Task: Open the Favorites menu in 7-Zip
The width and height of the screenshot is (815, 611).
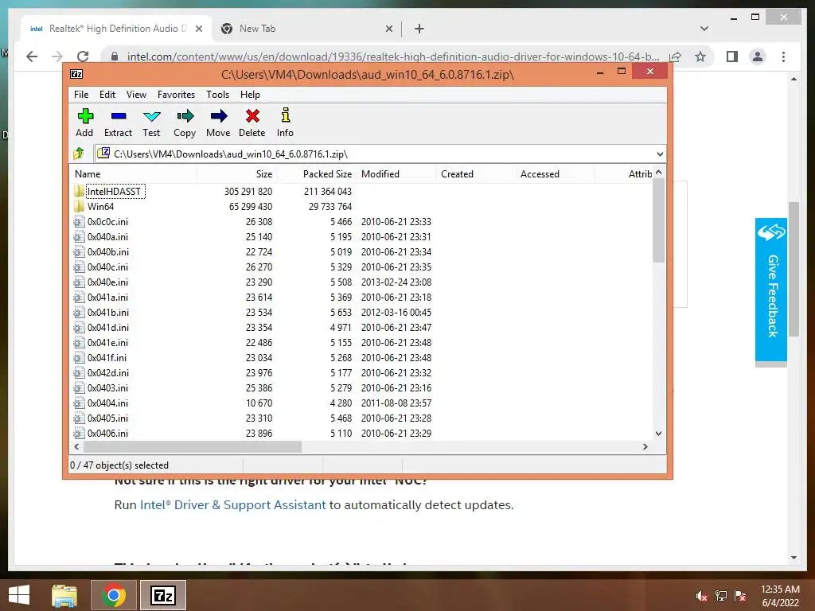Action: click(x=176, y=95)
